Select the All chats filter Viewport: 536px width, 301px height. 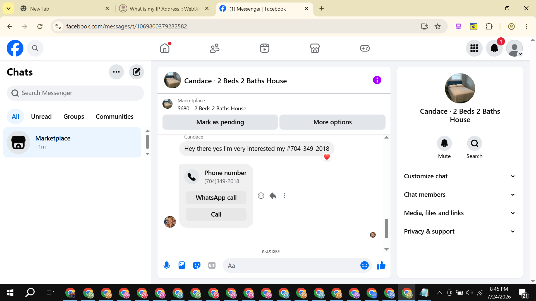pos(15,116)
